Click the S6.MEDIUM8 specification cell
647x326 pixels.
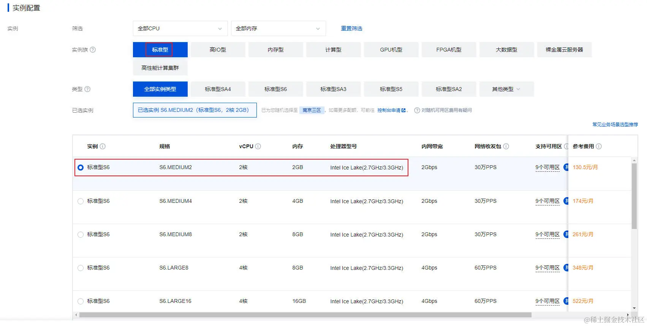coord(176,235)
